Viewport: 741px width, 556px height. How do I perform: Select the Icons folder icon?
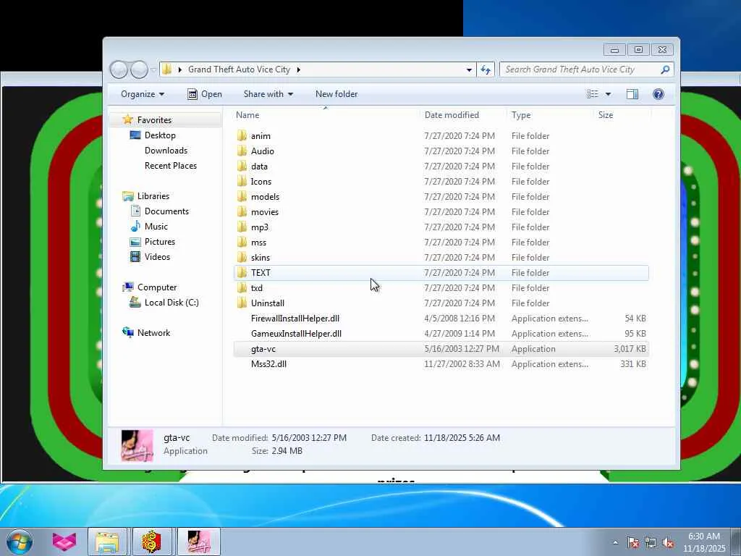click(242, 182)
